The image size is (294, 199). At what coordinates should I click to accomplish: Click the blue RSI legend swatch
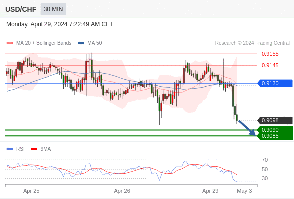click(x=10, y=149)
